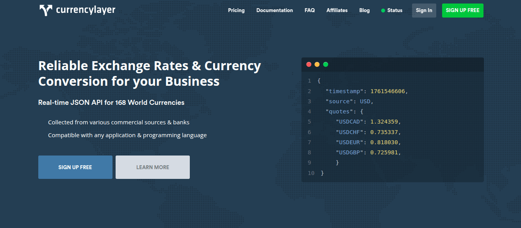Click the green Status indicator dot

pos(383,11)
